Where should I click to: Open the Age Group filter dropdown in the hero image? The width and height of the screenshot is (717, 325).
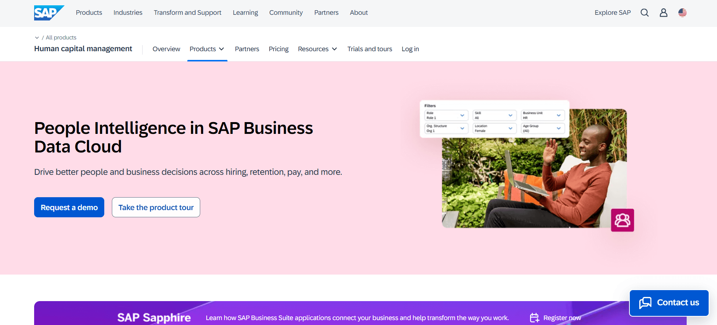coord(543,128)
